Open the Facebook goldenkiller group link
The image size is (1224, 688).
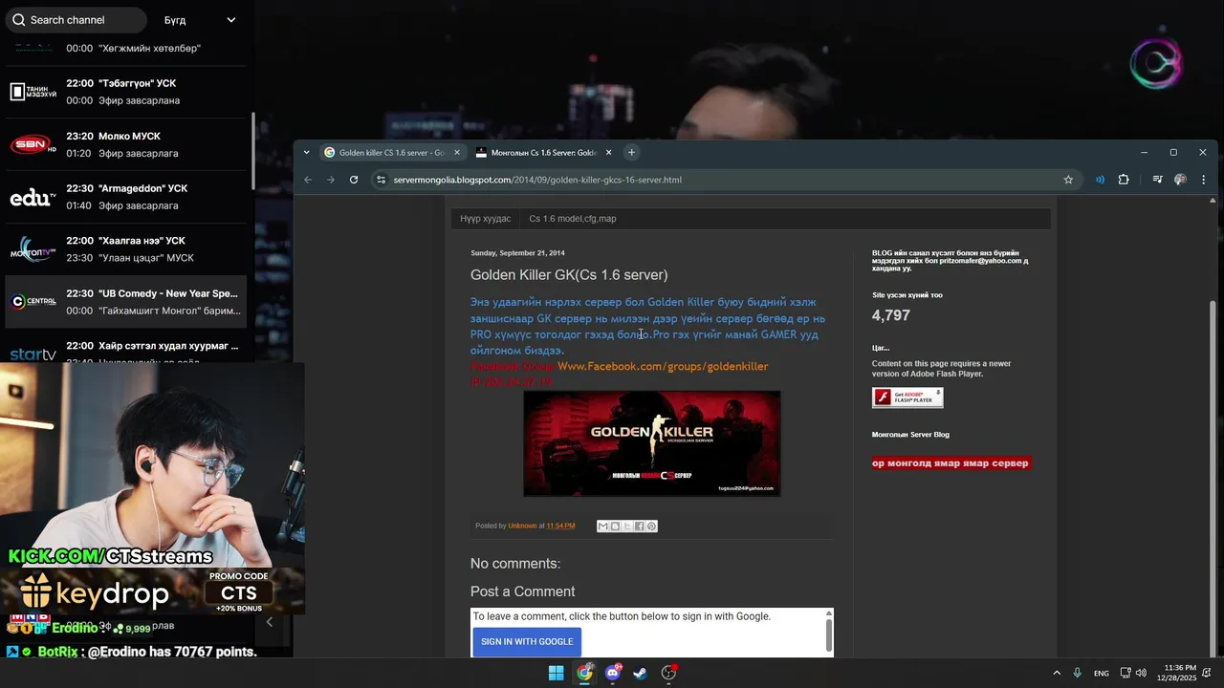[663, 366]
